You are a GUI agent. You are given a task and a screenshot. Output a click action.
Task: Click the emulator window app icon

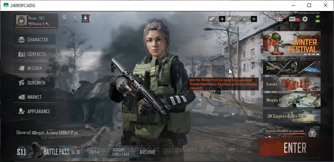tap(6, 5)
